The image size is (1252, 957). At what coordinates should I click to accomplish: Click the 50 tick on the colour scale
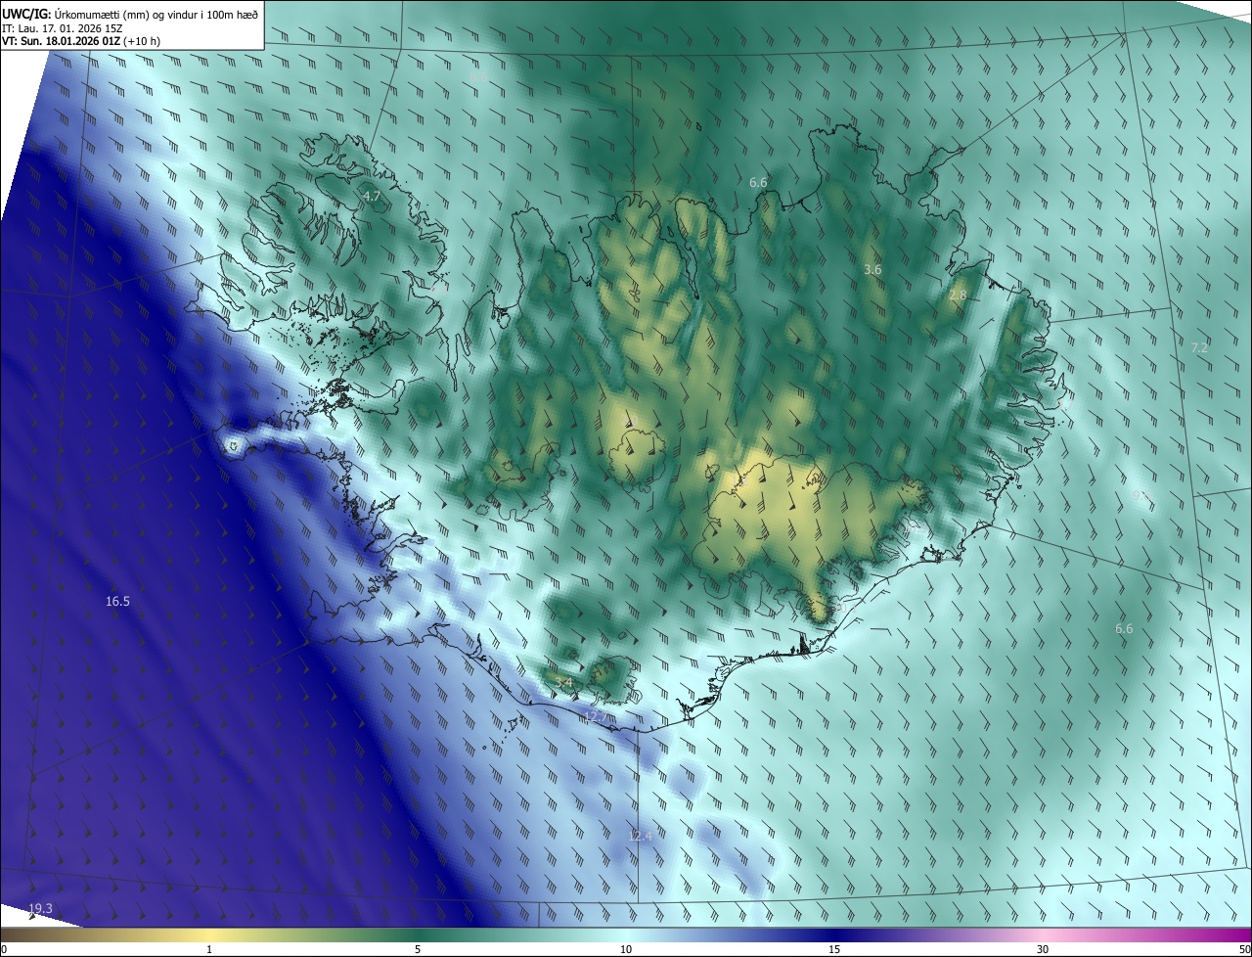click(1244, 949)
